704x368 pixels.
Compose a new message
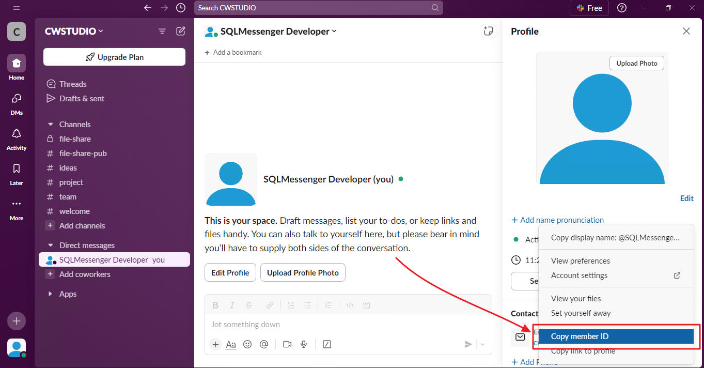click(x=180, y=31)
